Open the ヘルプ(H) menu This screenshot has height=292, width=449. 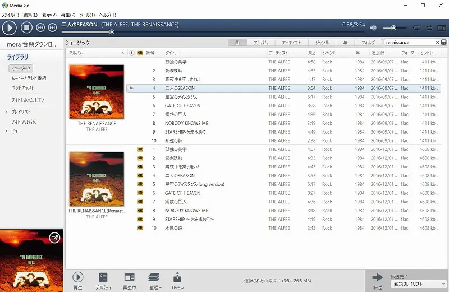click(x=107, y=15)
